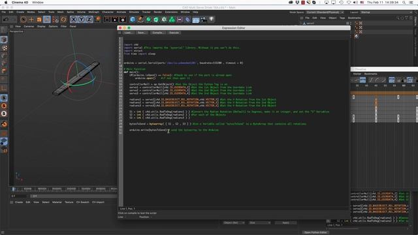This screenshot has width=418, height=235.
Task: Toggle X axis lock
Action: [x=74, y=20]
